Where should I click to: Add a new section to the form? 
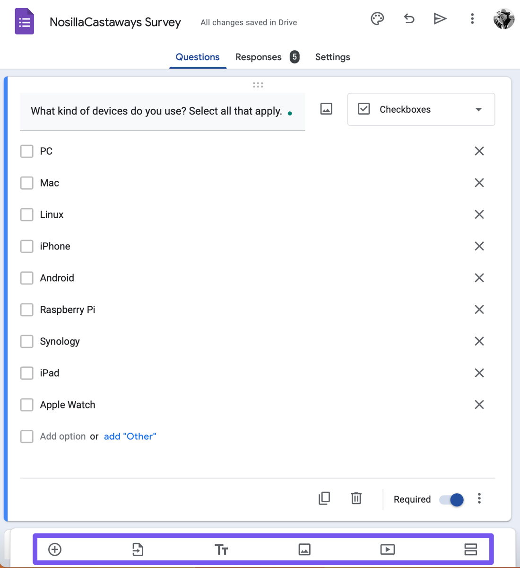(x=471, y=549)
